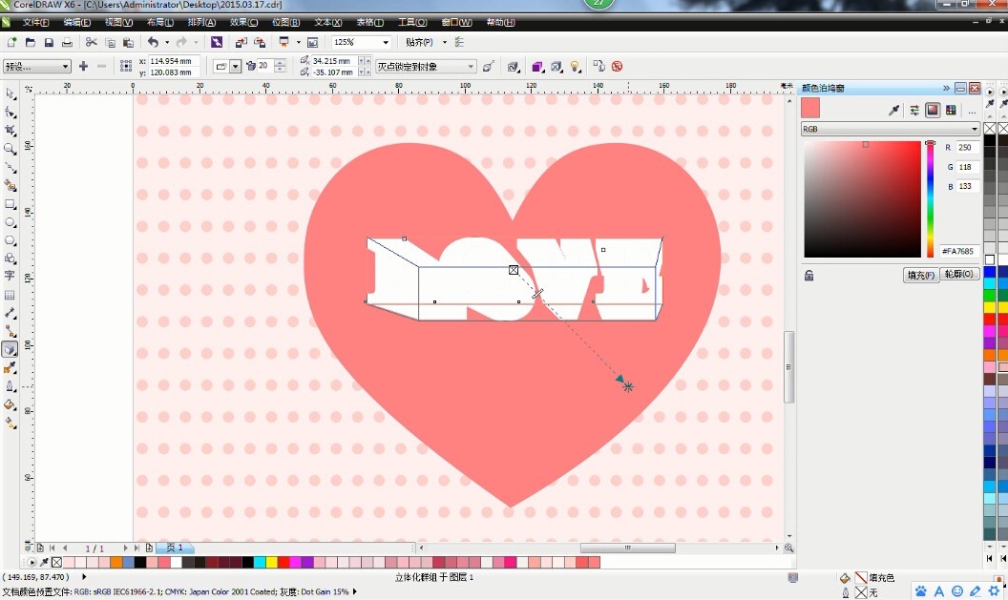The width and height of the screenshot is (1008, 600).
Task: Click the Save disk icon
Action: 49,43
